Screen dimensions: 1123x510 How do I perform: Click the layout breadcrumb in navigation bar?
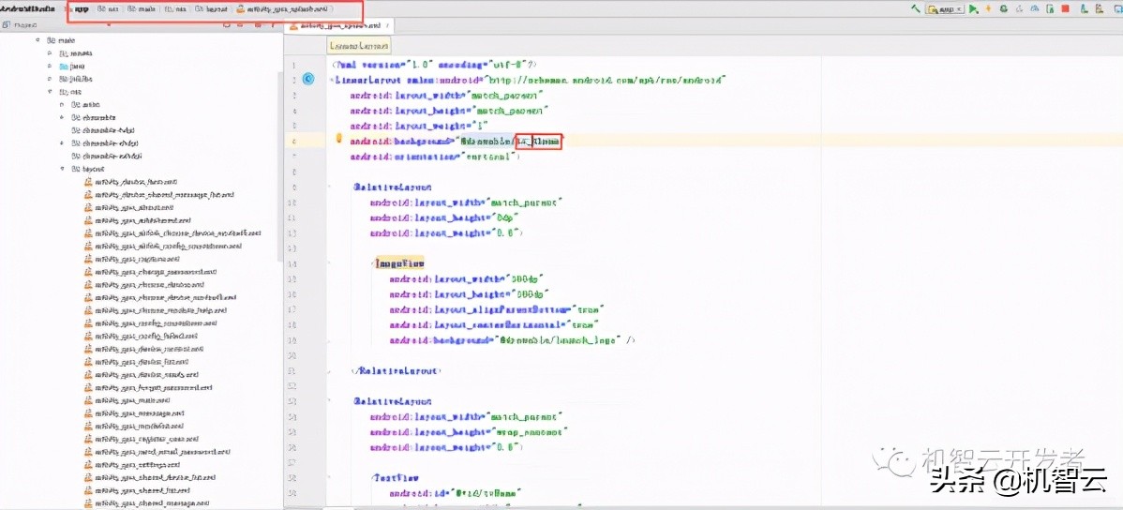click(211, 8)
